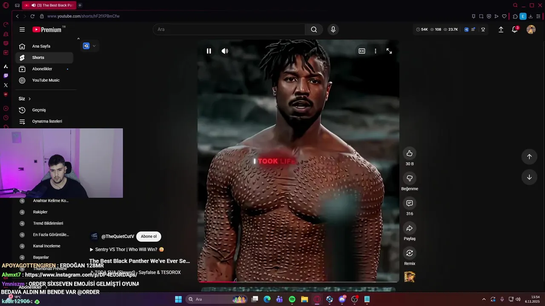Image resolution: width=545 pixels, height=306 pixels.
Task: Open the 316 comments panel
Action: point(410,203)
